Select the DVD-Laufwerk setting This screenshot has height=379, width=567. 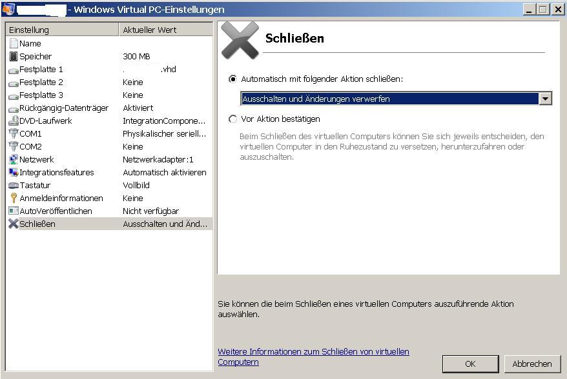coord(46,121)
